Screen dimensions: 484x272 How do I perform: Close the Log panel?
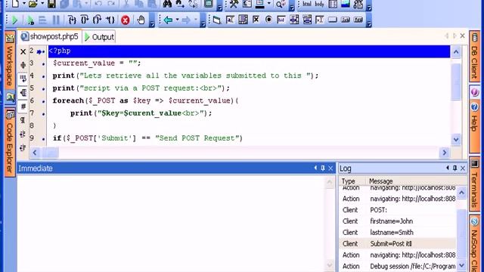[463, 168]
